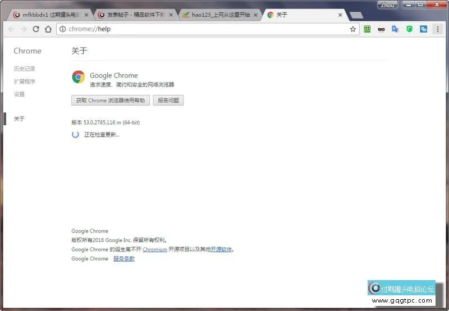This screenshot has height=311, width=449.
Task: Bookmark this page with the star icon
Action: tap(353, 29)
